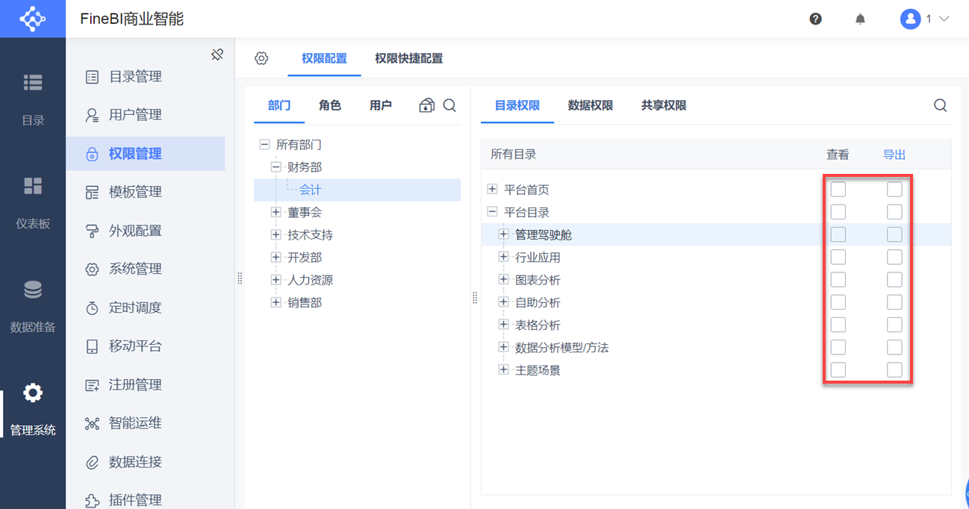Check the 查看 checkbox for 平台首页
The image size is (969, 509).
(838, 189)
